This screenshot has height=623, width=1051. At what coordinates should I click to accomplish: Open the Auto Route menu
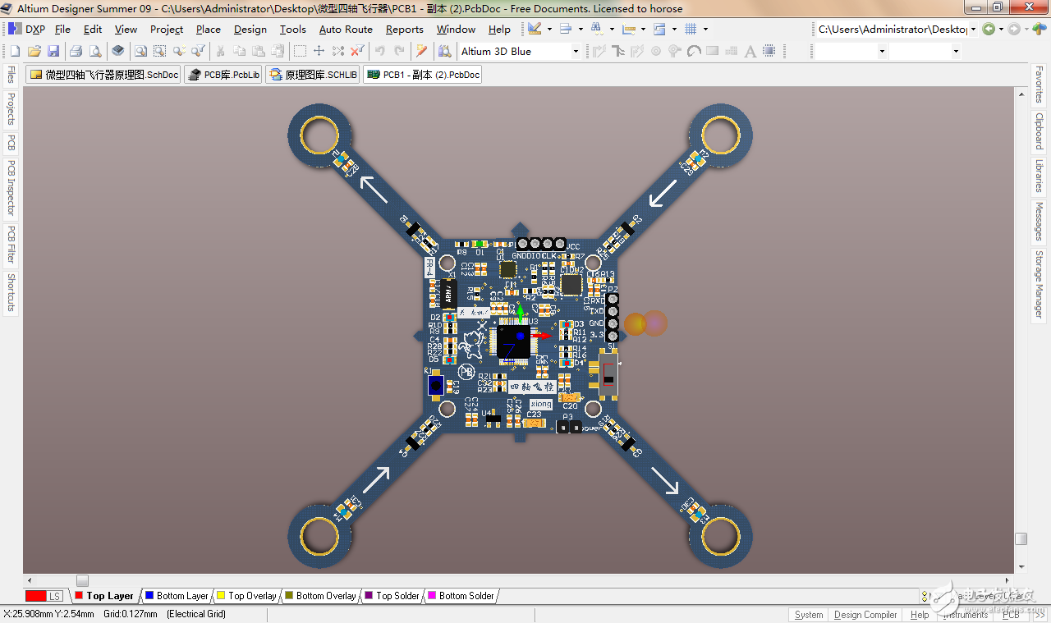pos(346,29)
